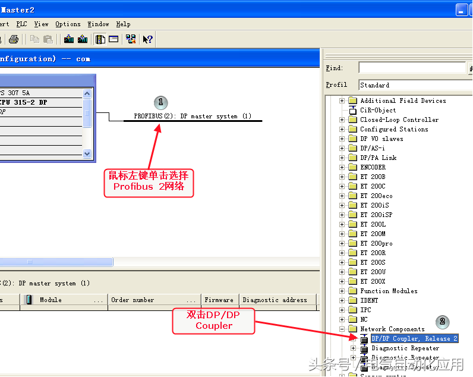Expand the Diagnostic Repeater entry
The image size is (473, 377).
(353, 348)
